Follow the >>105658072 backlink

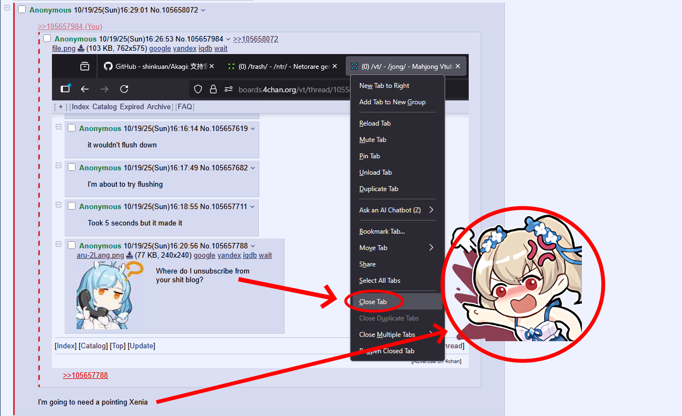[255, 39]
